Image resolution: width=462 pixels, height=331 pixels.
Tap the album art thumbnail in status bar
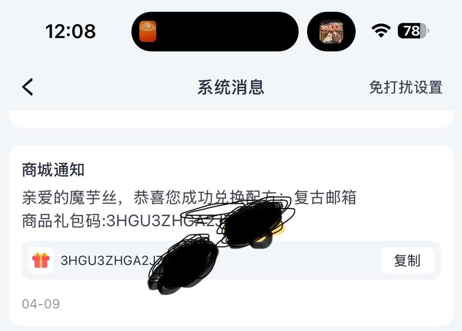[x=332, y=32]
